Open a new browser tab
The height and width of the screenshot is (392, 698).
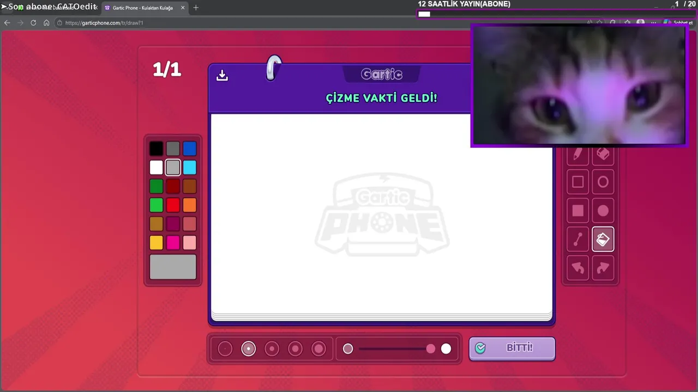196,8
